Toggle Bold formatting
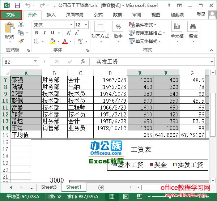217x201 pixels. pos(37,33)
